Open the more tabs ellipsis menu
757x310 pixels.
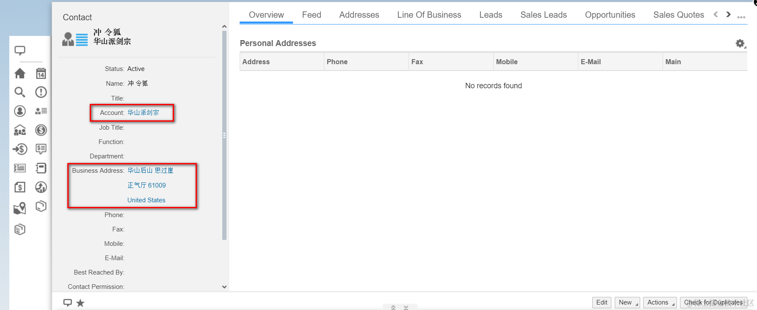(x=741, y=17)
